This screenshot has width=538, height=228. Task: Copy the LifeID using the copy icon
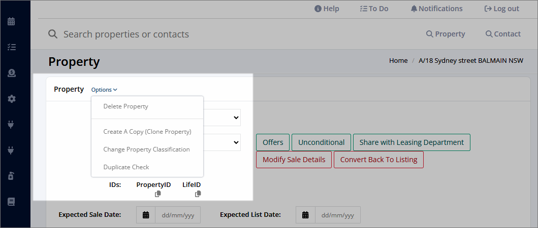point(198,194)
